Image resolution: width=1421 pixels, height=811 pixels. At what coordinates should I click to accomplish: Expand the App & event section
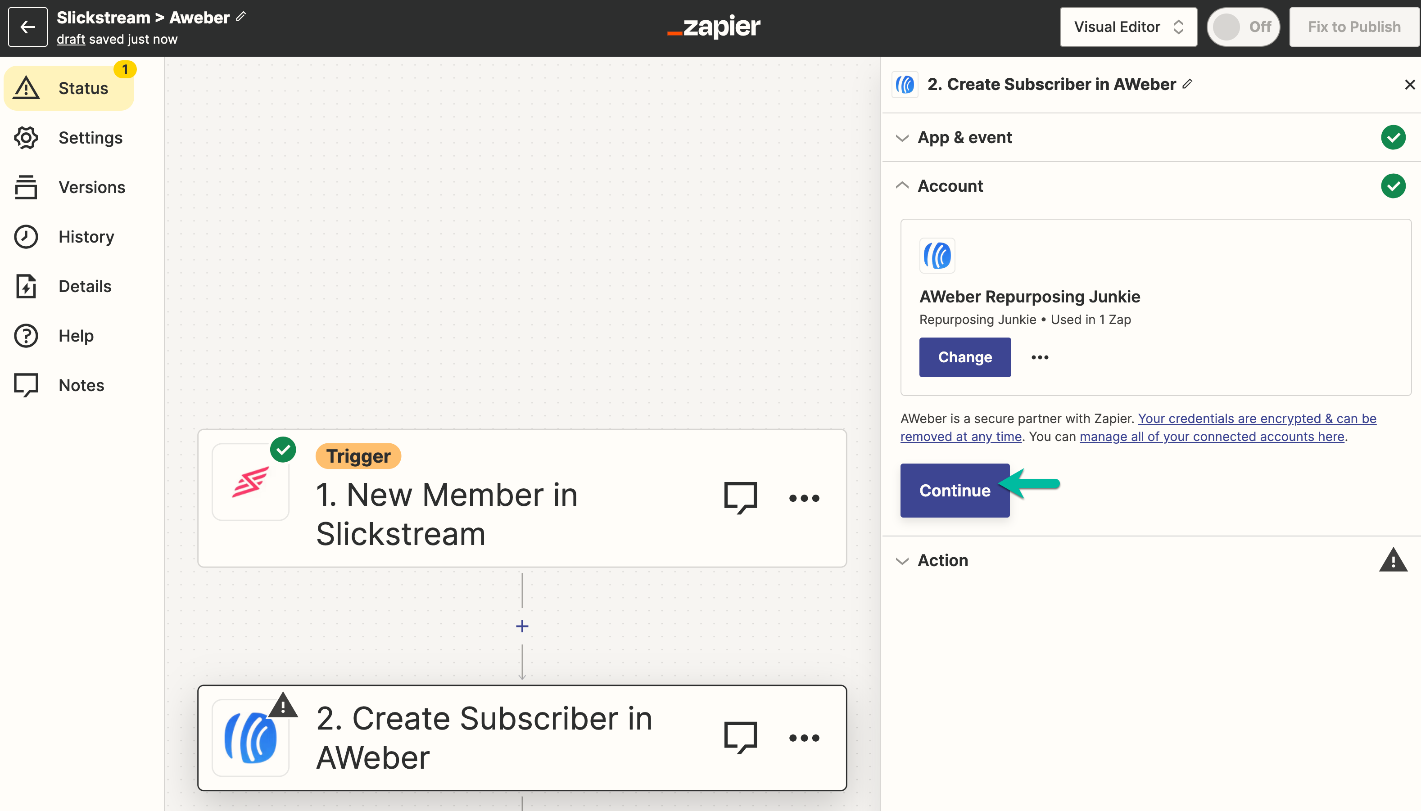[1151, 138]
